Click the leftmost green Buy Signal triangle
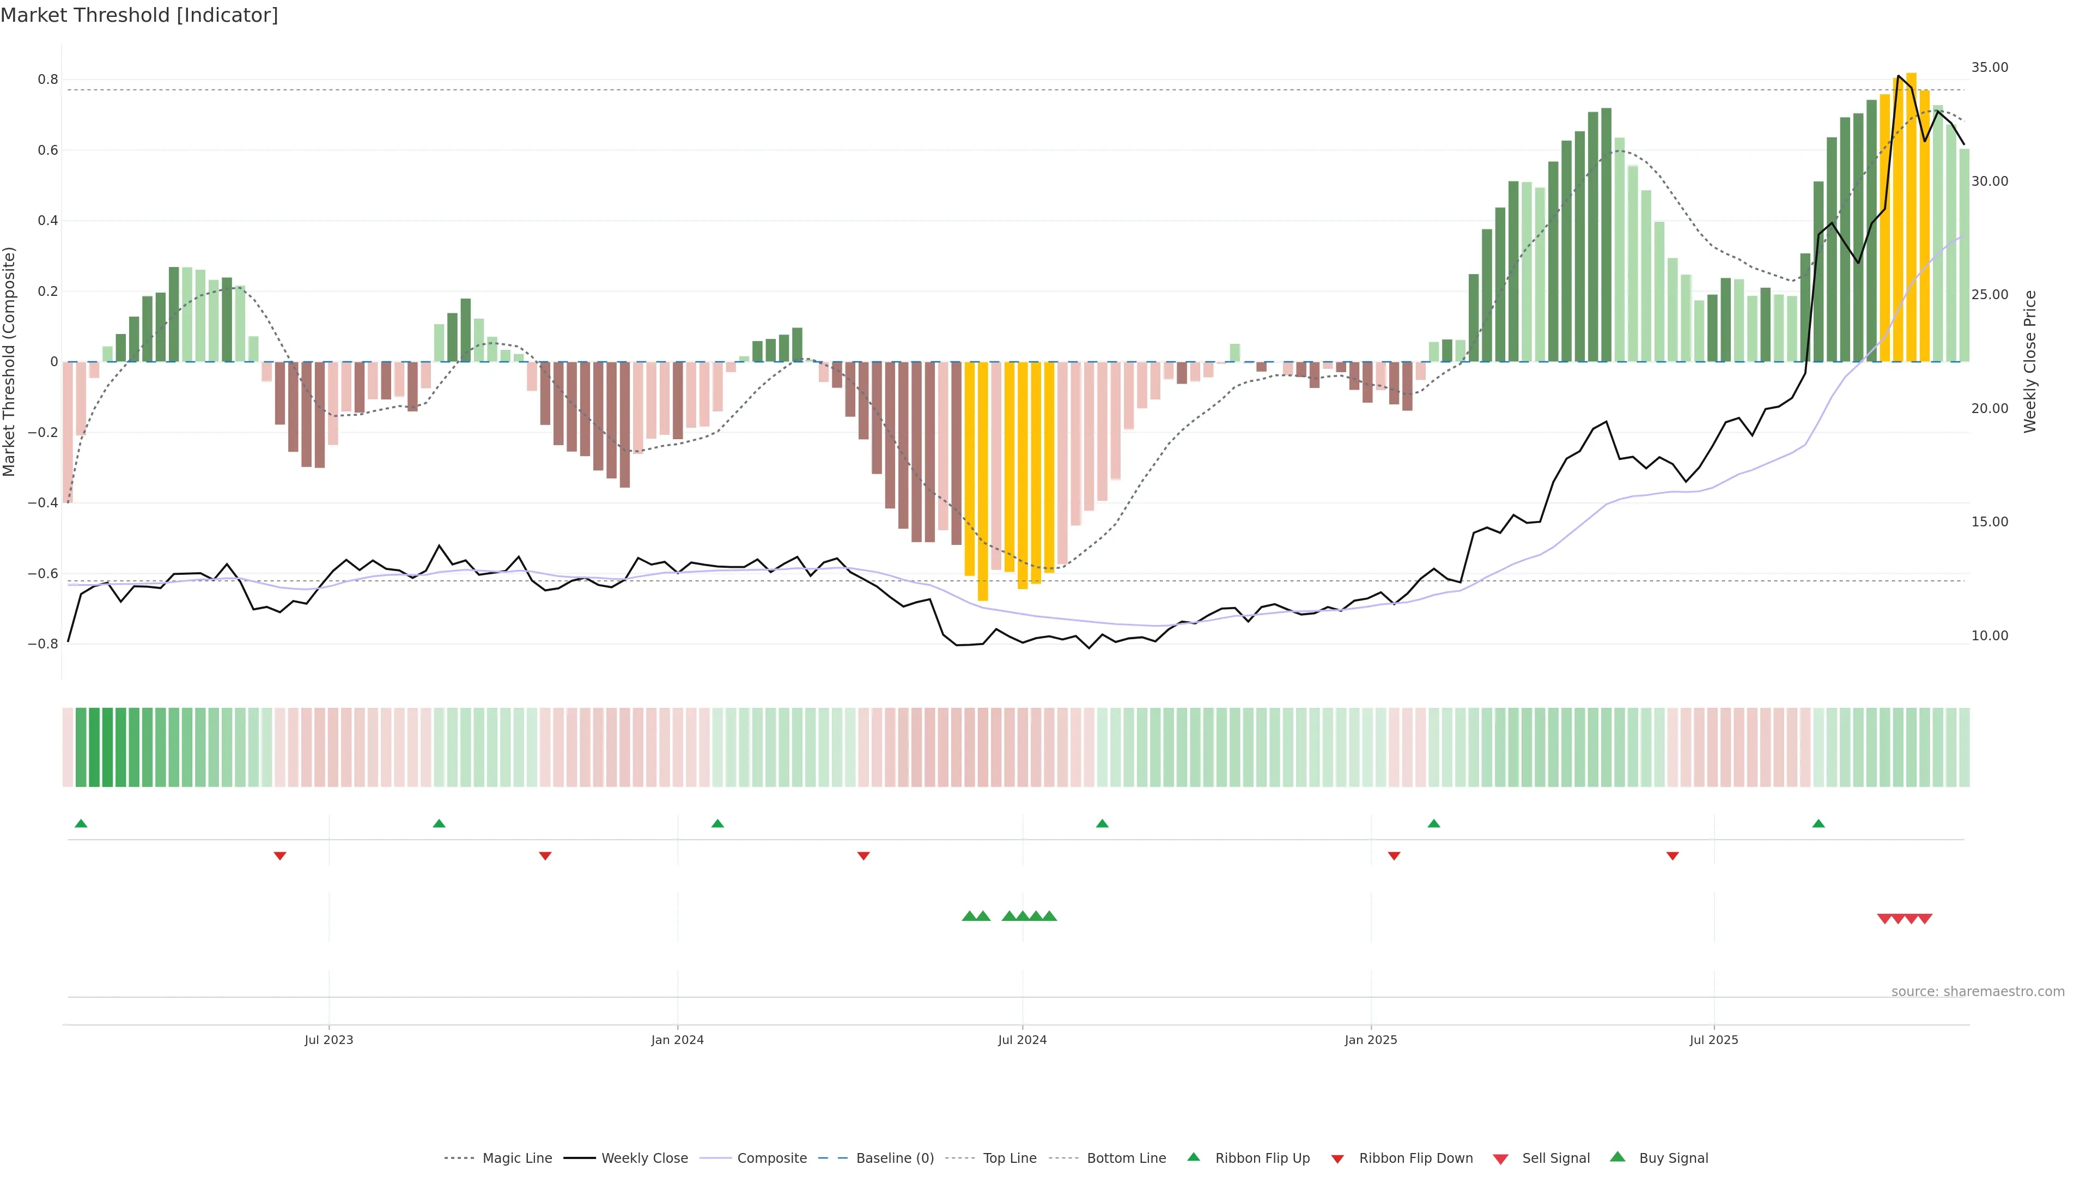The width and height of the screenshot is (2092, 1177). pyautogui.click(x=969, y=916)
